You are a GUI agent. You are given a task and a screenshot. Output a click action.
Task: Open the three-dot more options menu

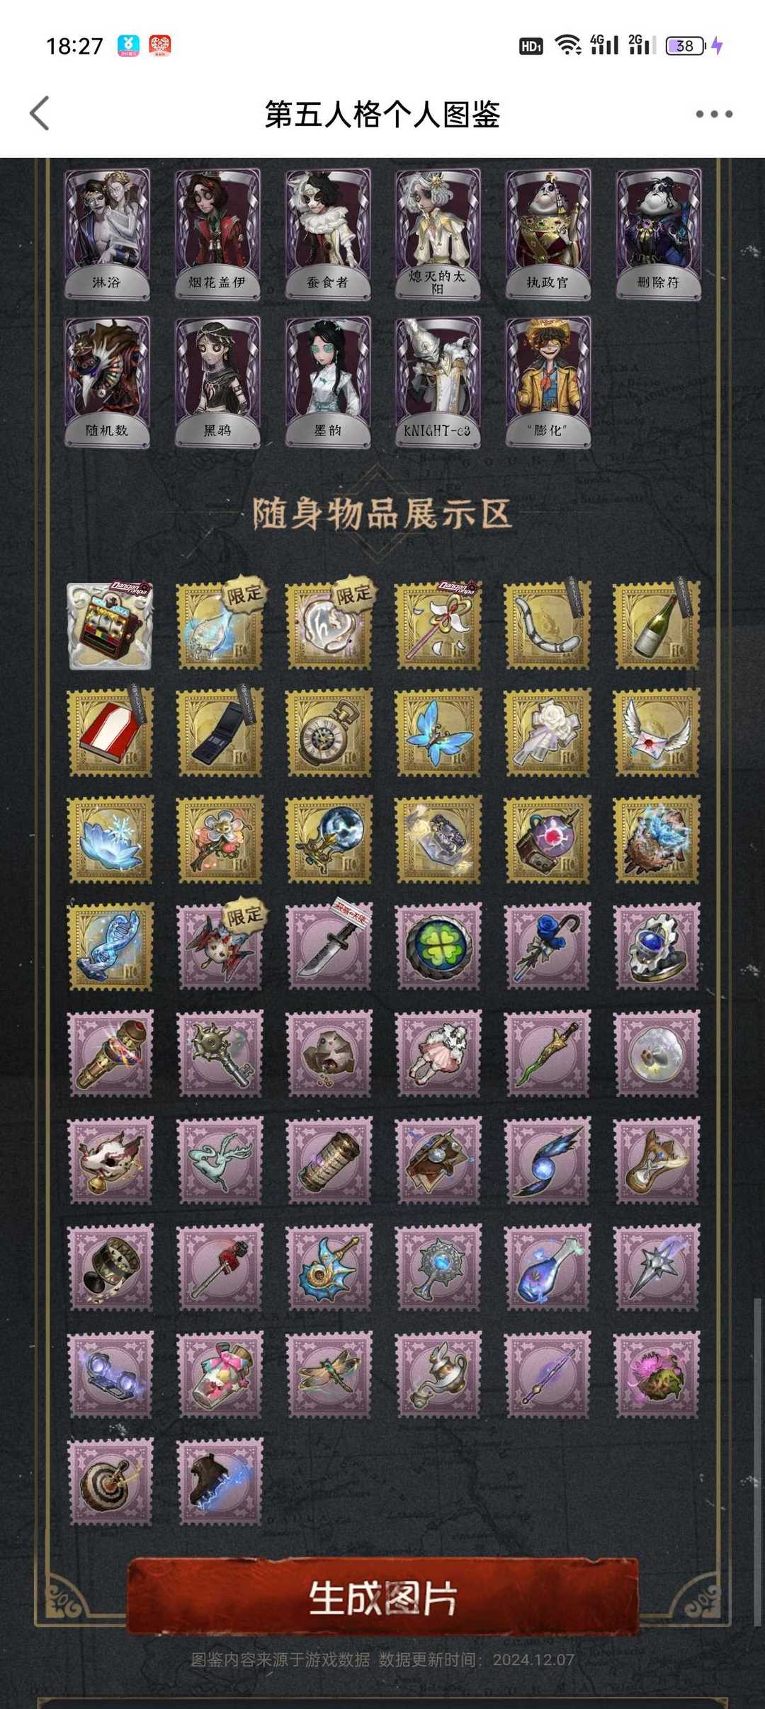[x=713, y=114]
